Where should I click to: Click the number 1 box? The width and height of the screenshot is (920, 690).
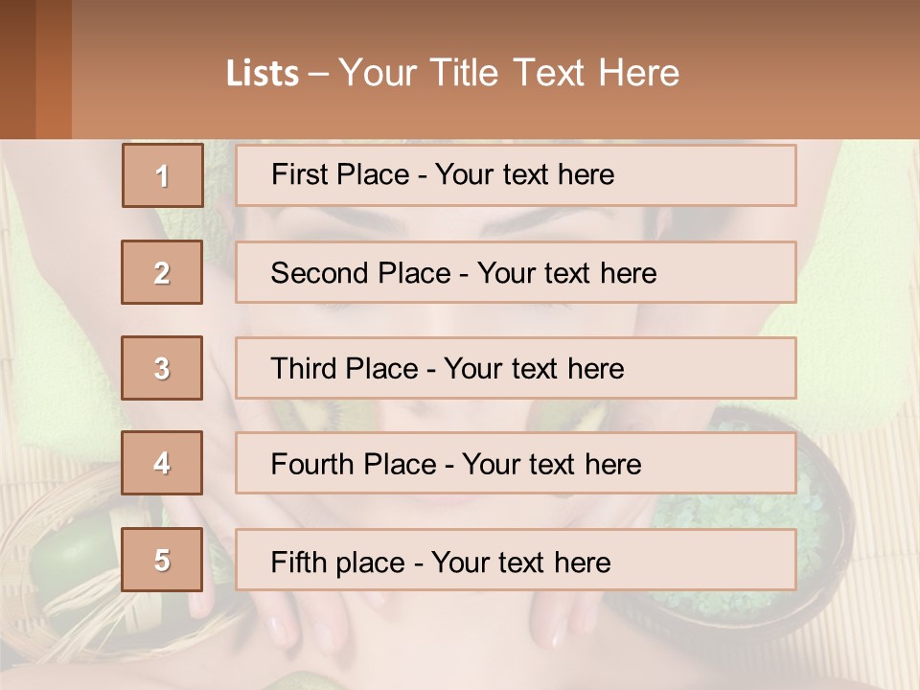pos(163,175)
